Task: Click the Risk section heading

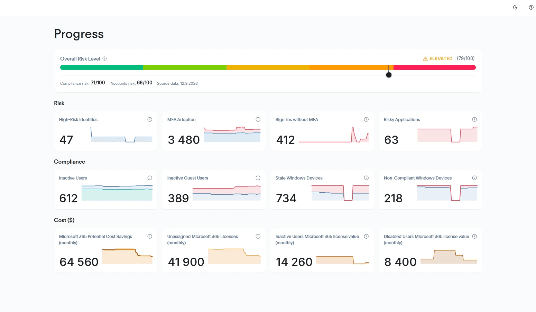Action: pyautogui.click(x=59, y=103)
